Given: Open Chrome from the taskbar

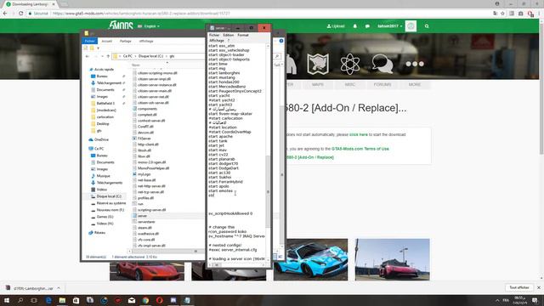Looking at the screenshot, I should (145, 300).
